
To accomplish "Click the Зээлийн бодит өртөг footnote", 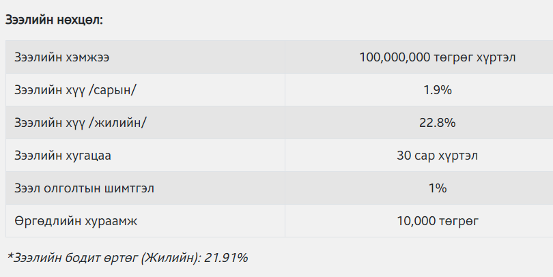I will pyautogui.click(x=127, y=258).
